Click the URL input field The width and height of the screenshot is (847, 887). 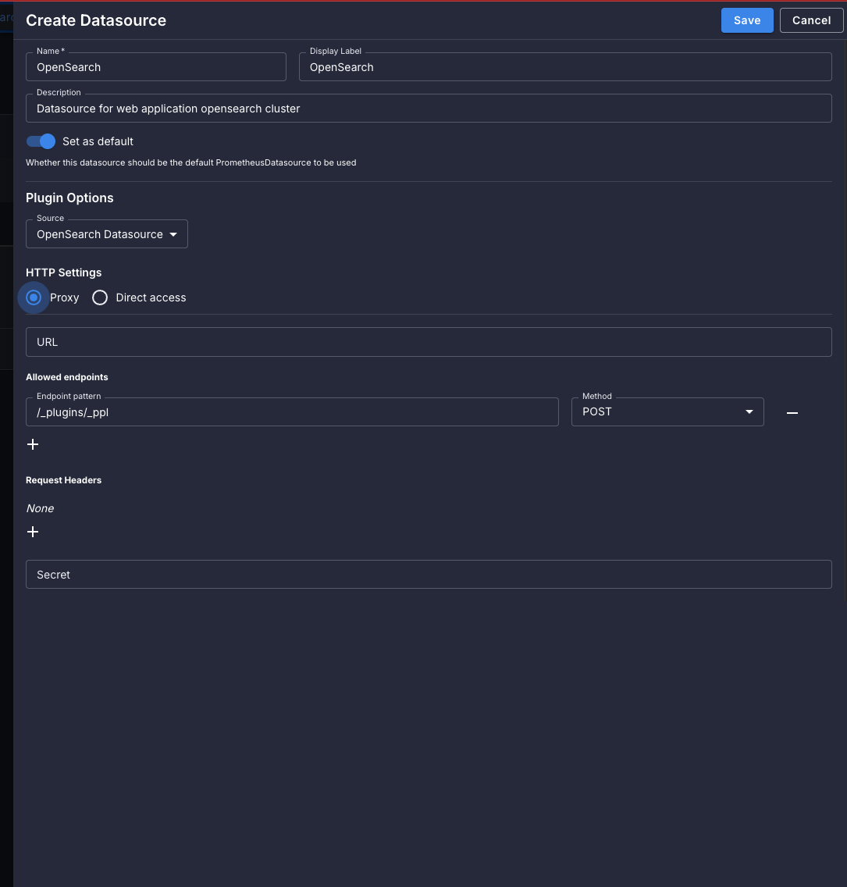(x=429, y=342)
